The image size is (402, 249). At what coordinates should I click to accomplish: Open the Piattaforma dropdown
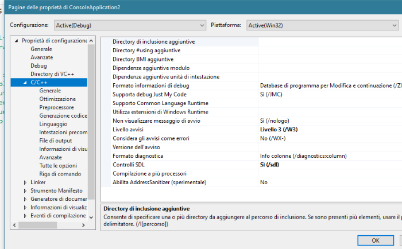coord(322,25)
